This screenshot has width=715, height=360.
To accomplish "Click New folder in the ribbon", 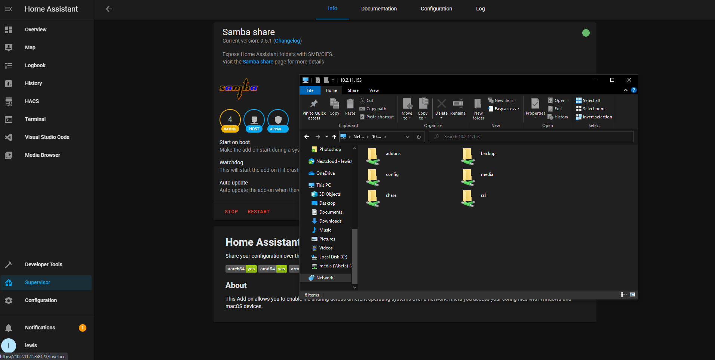I will point(478,109).
